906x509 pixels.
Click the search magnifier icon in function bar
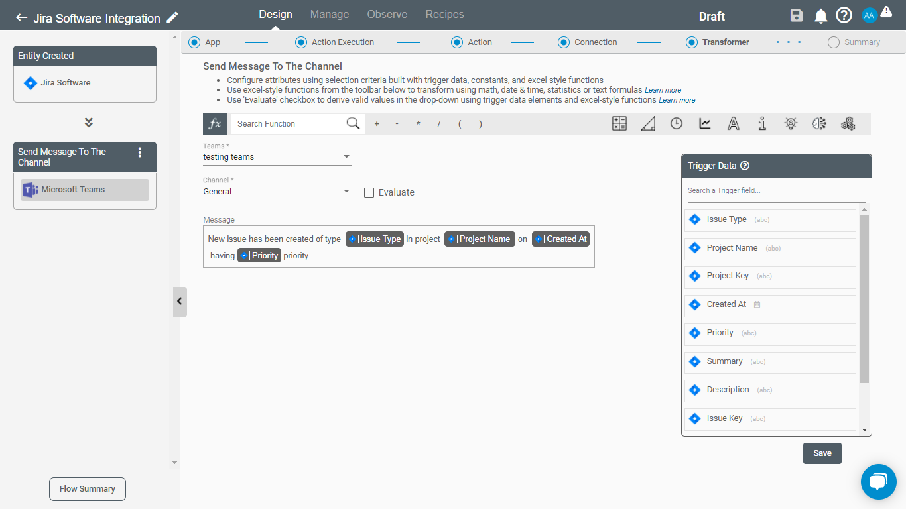pyautogui.click(x=353, y=123)
